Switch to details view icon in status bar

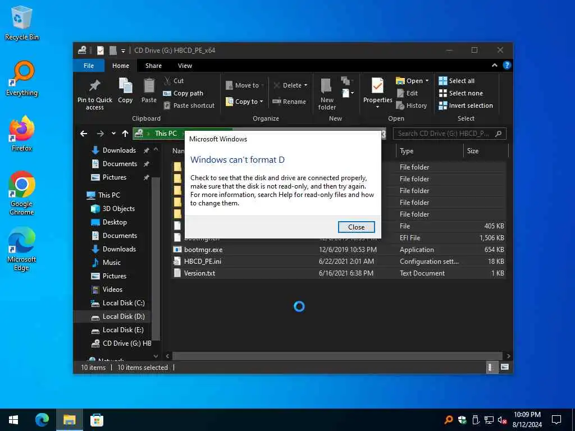491,367
